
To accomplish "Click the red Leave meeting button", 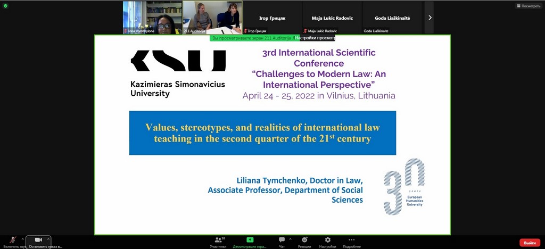I will coord(530,243).
